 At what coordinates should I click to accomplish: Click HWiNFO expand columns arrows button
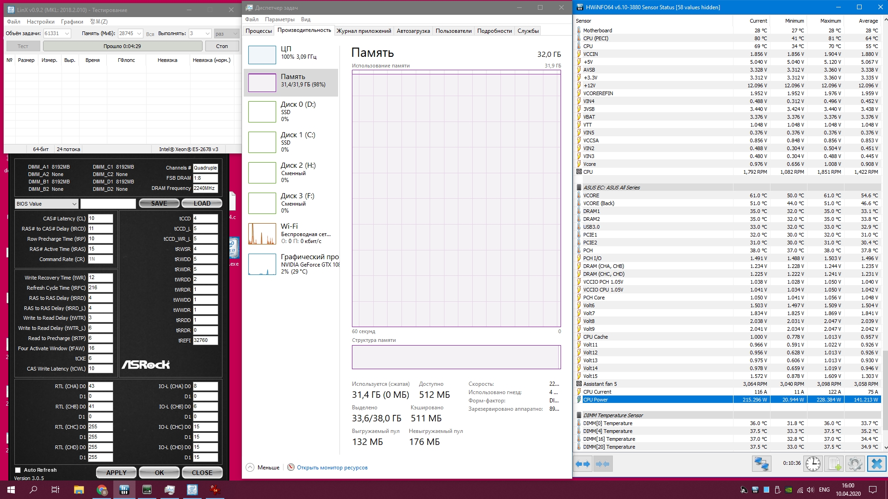coord(583,464)
